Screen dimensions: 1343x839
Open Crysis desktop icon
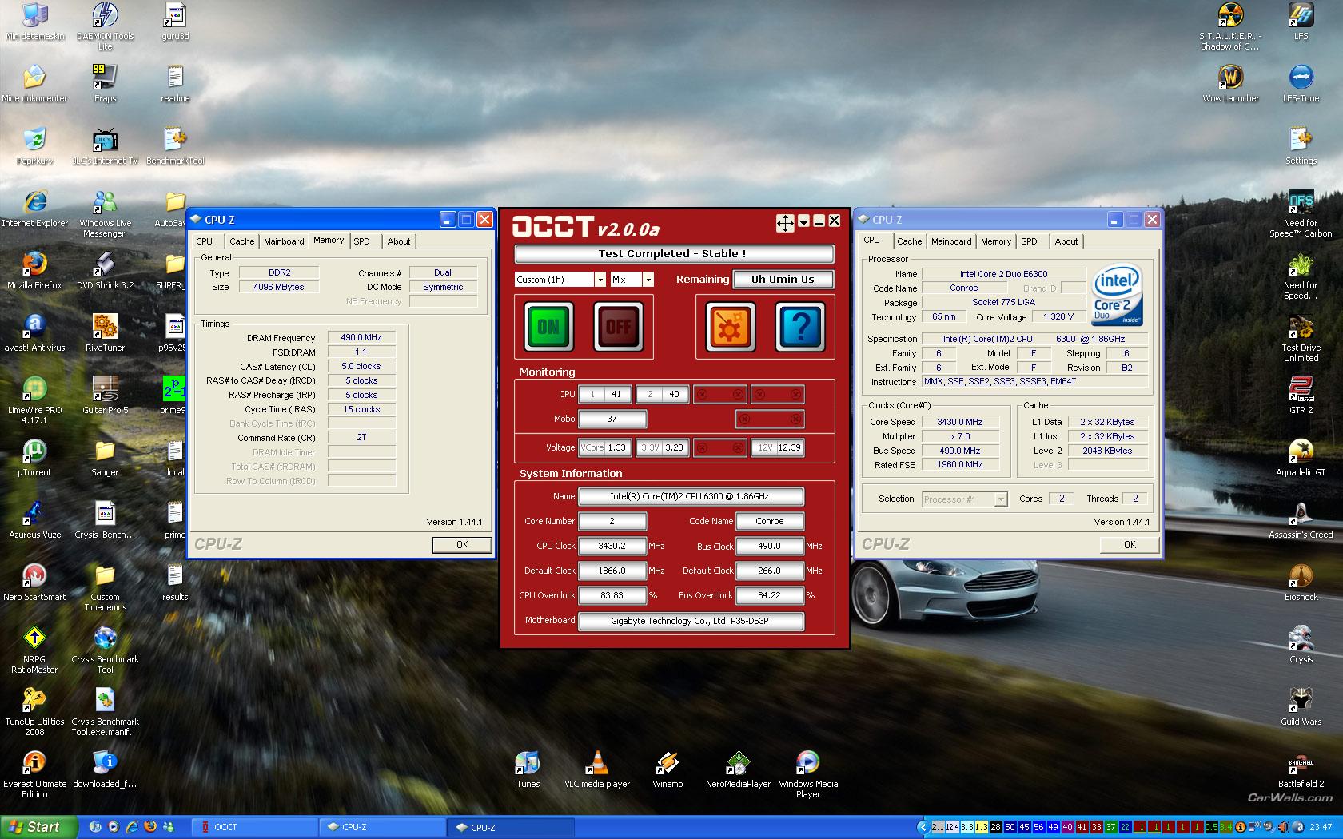[x=1301, y=645]
